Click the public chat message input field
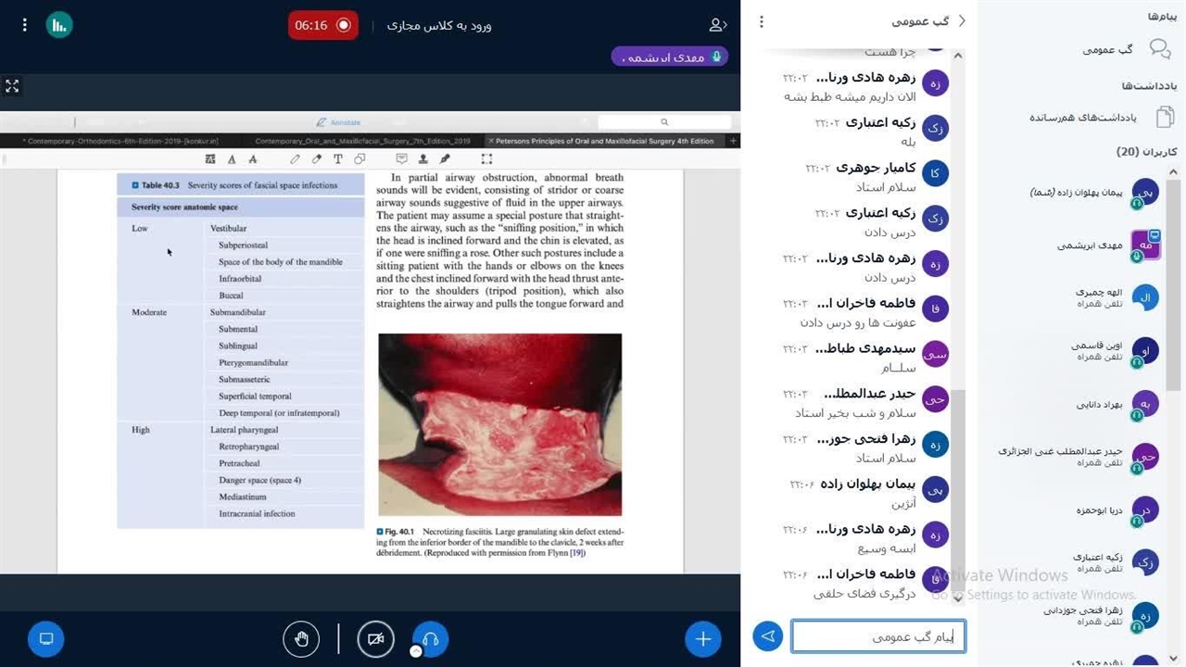The image size is (1186, 667). point(877,636)
